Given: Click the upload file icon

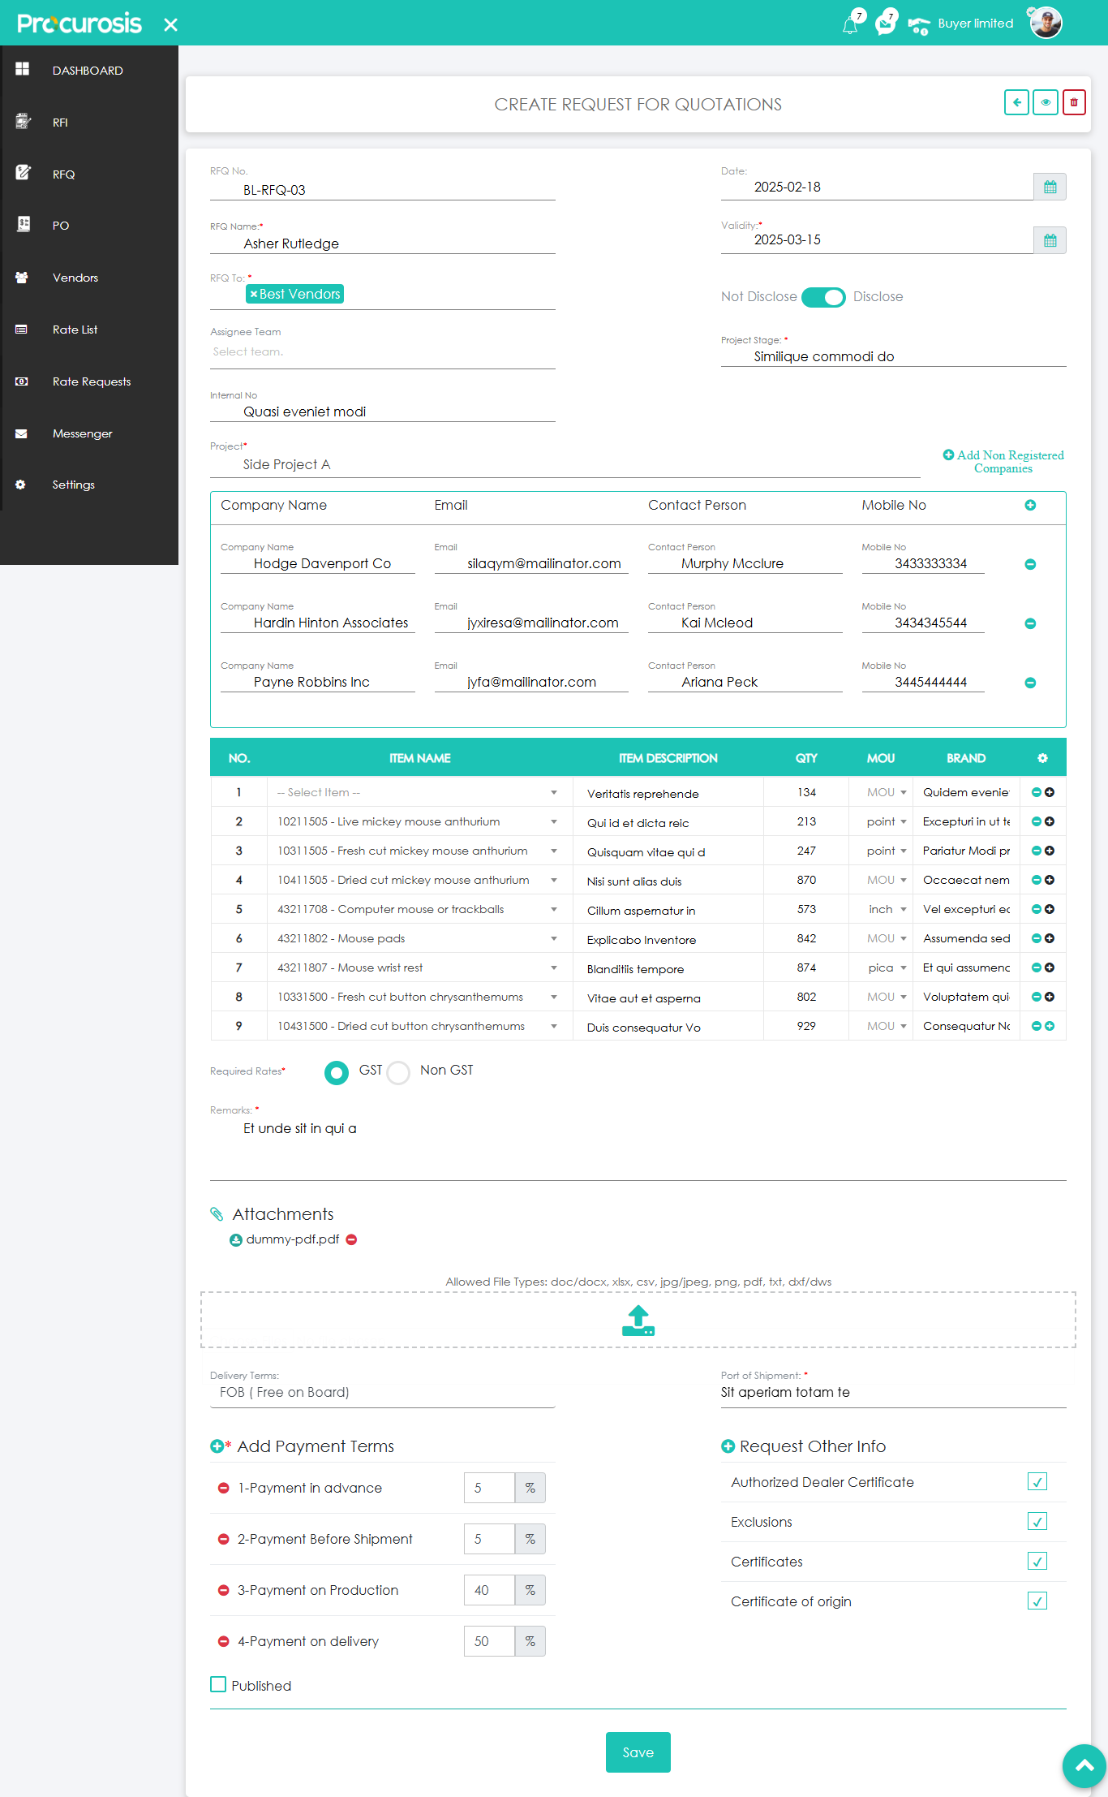Looking at the screenshot, I should click(x=638, y=1320).
